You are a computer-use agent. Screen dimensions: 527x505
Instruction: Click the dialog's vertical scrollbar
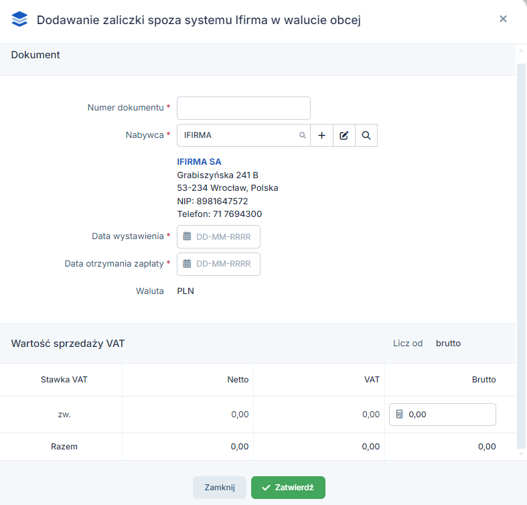click(x=521, y=256)
